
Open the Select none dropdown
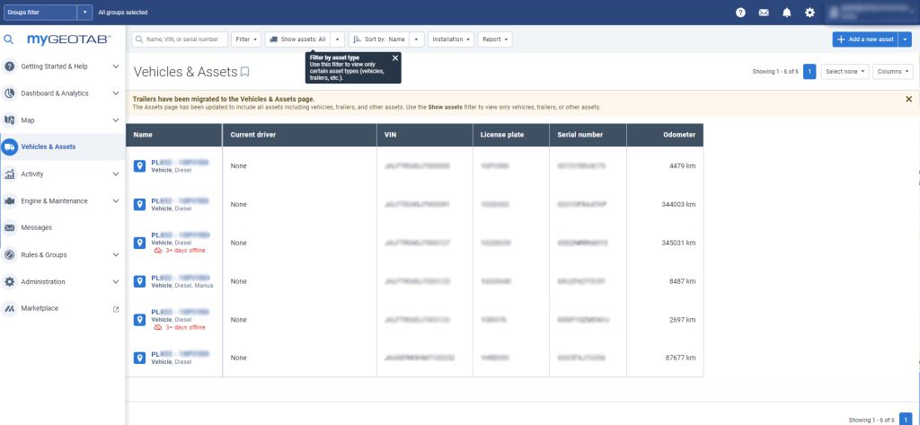tap(846, 71)
